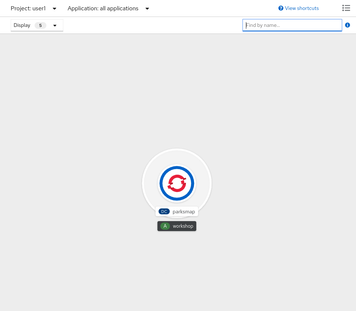Select the red OpenShift logo in parksmap node
The height and width of the screenshot is (311, 356).
tap(177, 184)
